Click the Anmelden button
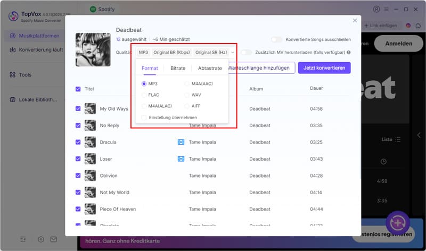Image resolution: width=426 pixels, height=251 pixels. [x=398, y=44]
